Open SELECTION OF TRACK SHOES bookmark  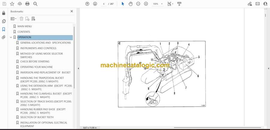pos(46,103)
